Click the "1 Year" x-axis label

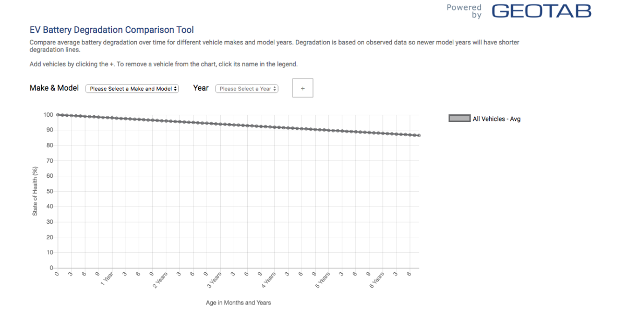[107, 279]
